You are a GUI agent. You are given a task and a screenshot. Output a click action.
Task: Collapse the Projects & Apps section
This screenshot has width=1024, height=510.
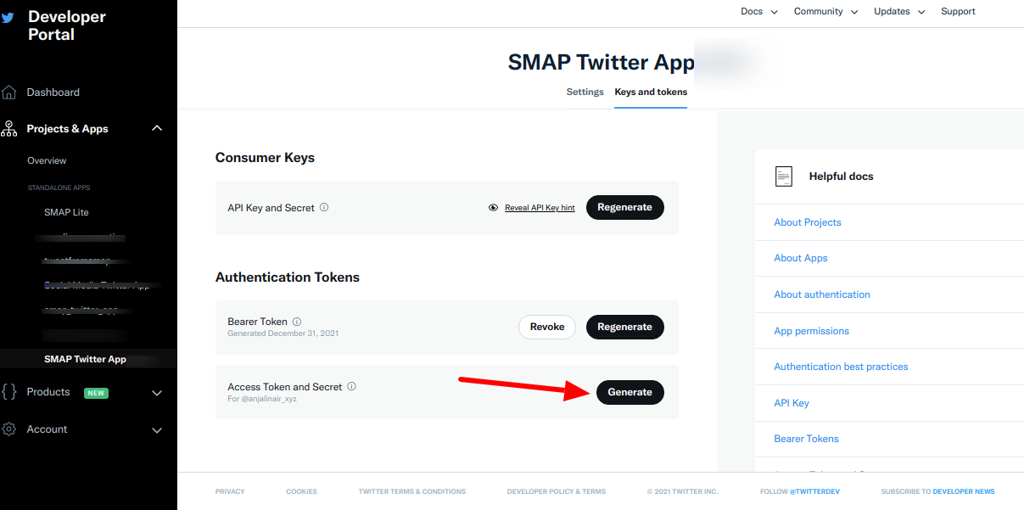157,129
